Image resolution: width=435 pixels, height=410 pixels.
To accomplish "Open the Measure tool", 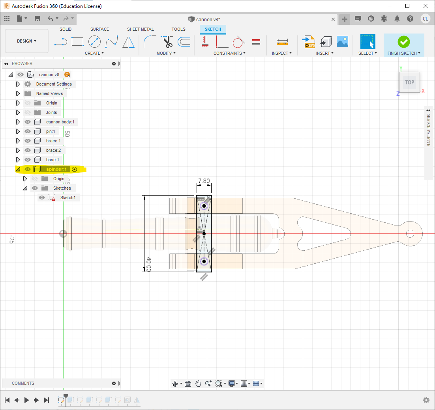I will click(x=282, y=41).
